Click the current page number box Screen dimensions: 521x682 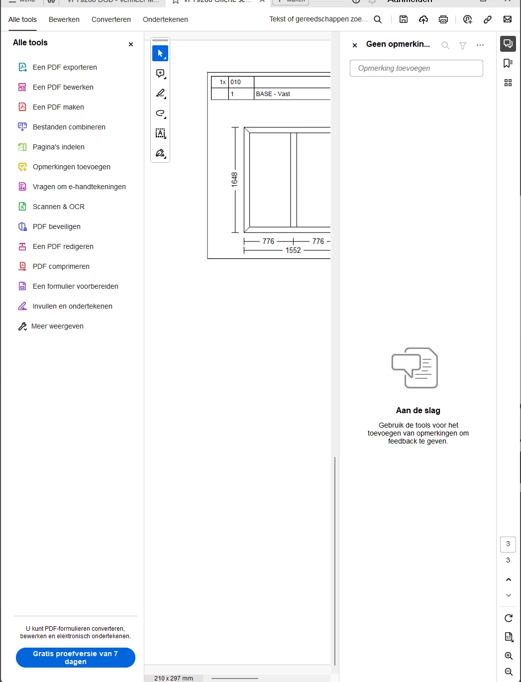tap(508, 544)
